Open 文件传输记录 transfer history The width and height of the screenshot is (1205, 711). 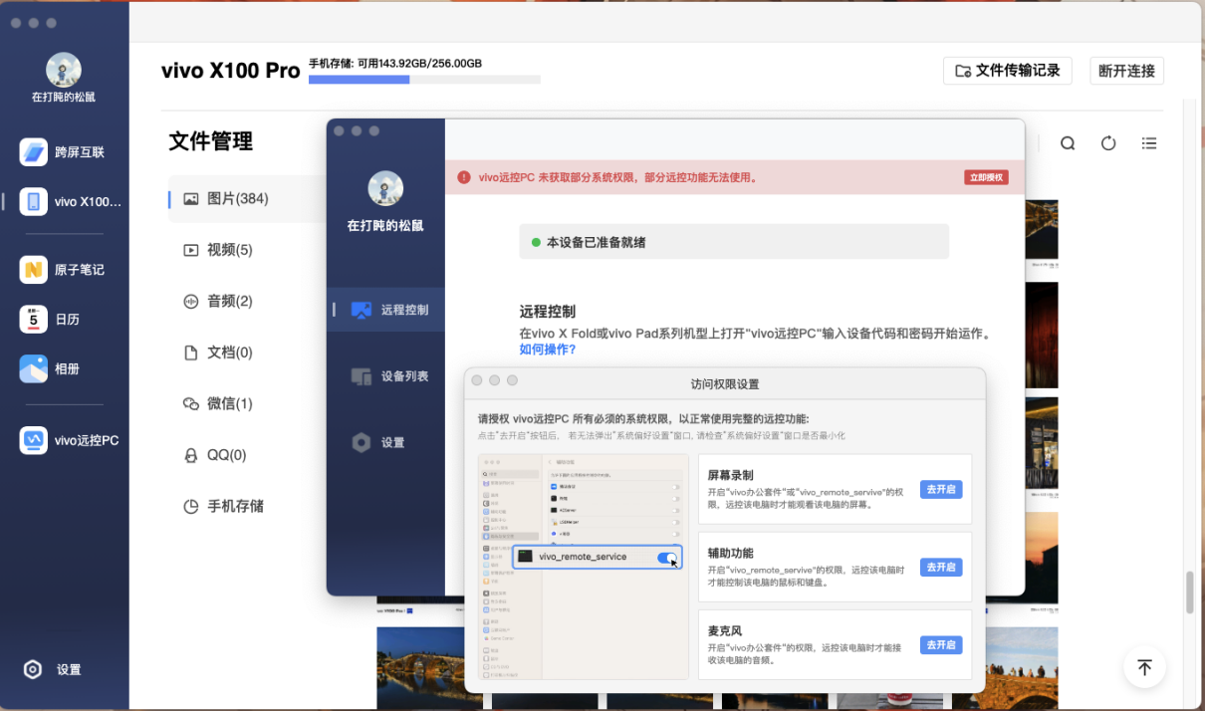1008,71
